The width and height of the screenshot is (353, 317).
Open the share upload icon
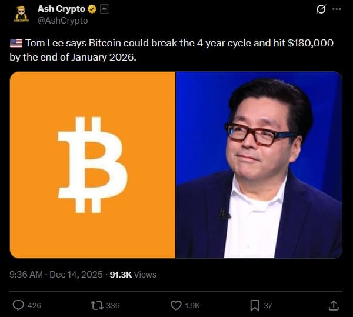pyautogui.click(x=334, y=305)
